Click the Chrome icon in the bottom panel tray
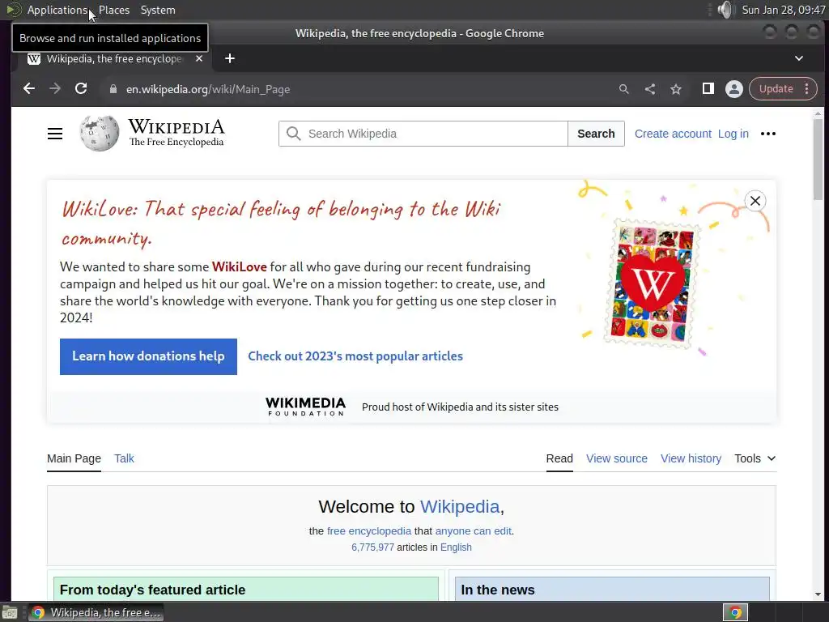The image size is (829, 622). (735, 612)
